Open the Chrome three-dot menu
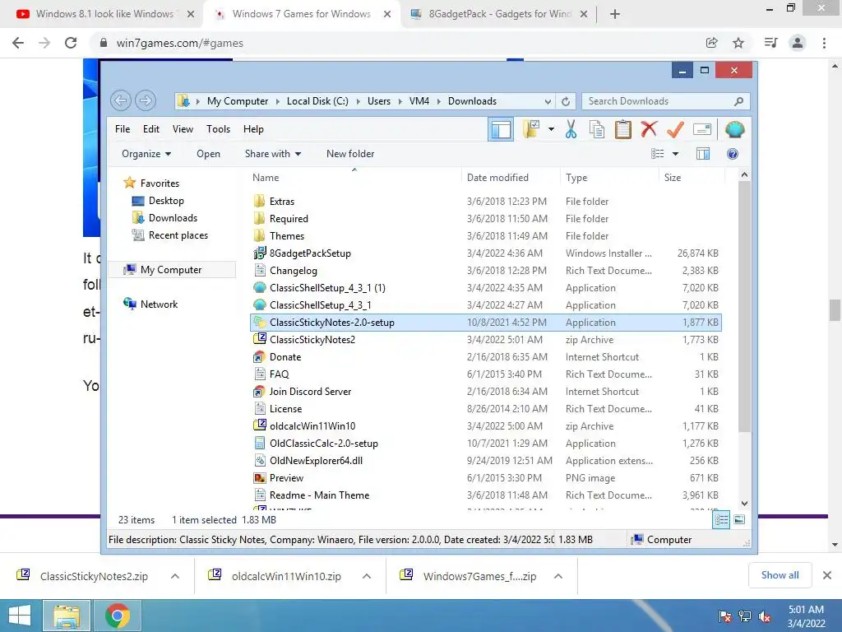 pos(824,43)
